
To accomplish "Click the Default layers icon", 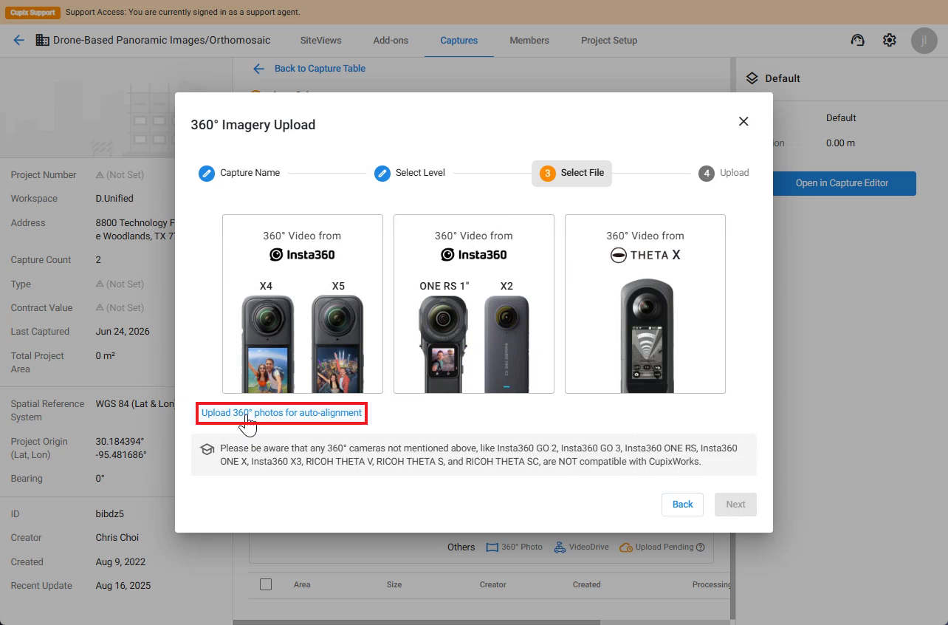I will point(752,78).
